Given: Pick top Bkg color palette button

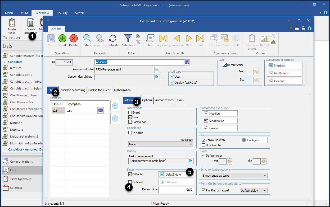Looking at the screenshot, I should pos(256,80).
